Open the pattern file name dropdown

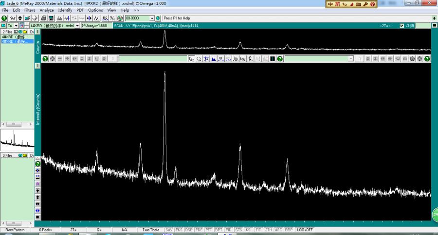(x=77, y=26)
